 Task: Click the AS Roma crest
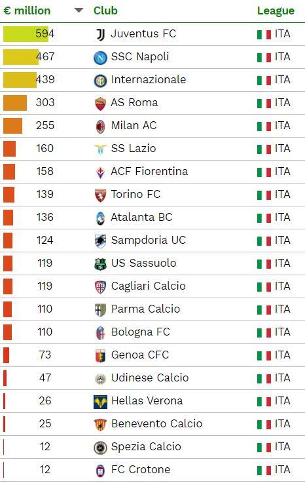point(100,104)
